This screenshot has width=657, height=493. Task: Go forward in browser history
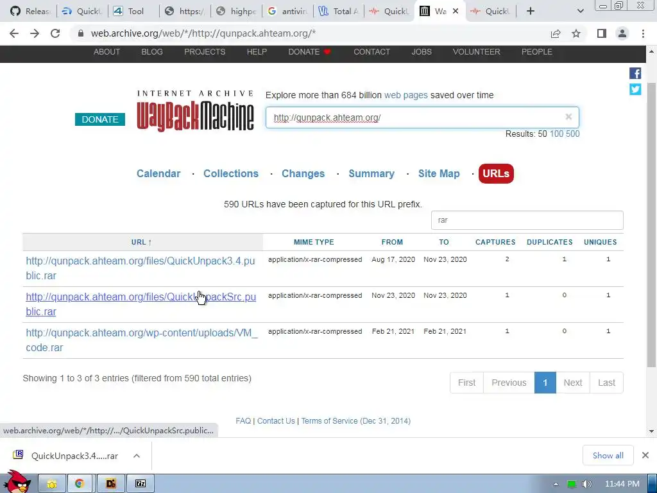click(35, 33)
